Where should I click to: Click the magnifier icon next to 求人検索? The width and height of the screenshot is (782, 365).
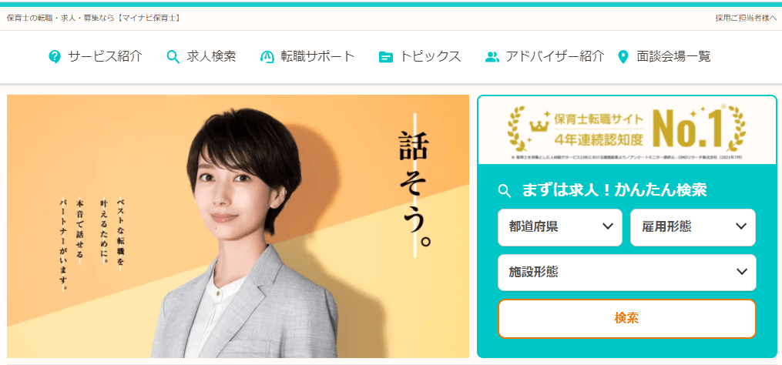point(173,57)
